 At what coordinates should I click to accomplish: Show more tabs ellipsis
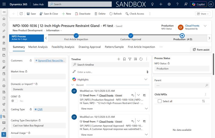[x=161, y=47]
